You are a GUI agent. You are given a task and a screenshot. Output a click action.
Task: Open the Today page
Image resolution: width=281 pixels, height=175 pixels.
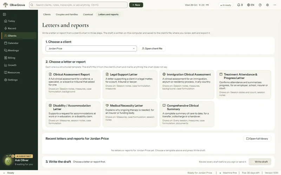pyautogui.click(x=19, y=21)
